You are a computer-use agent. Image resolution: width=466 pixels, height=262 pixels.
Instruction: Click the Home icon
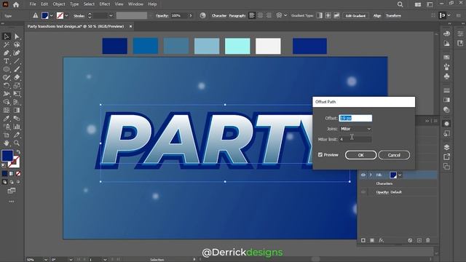coord(16,4)
